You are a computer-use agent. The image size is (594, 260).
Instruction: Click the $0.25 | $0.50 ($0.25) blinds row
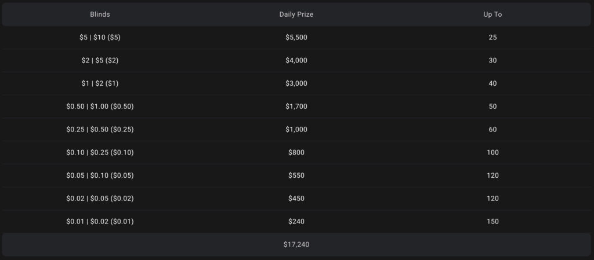tap(100, 129)
